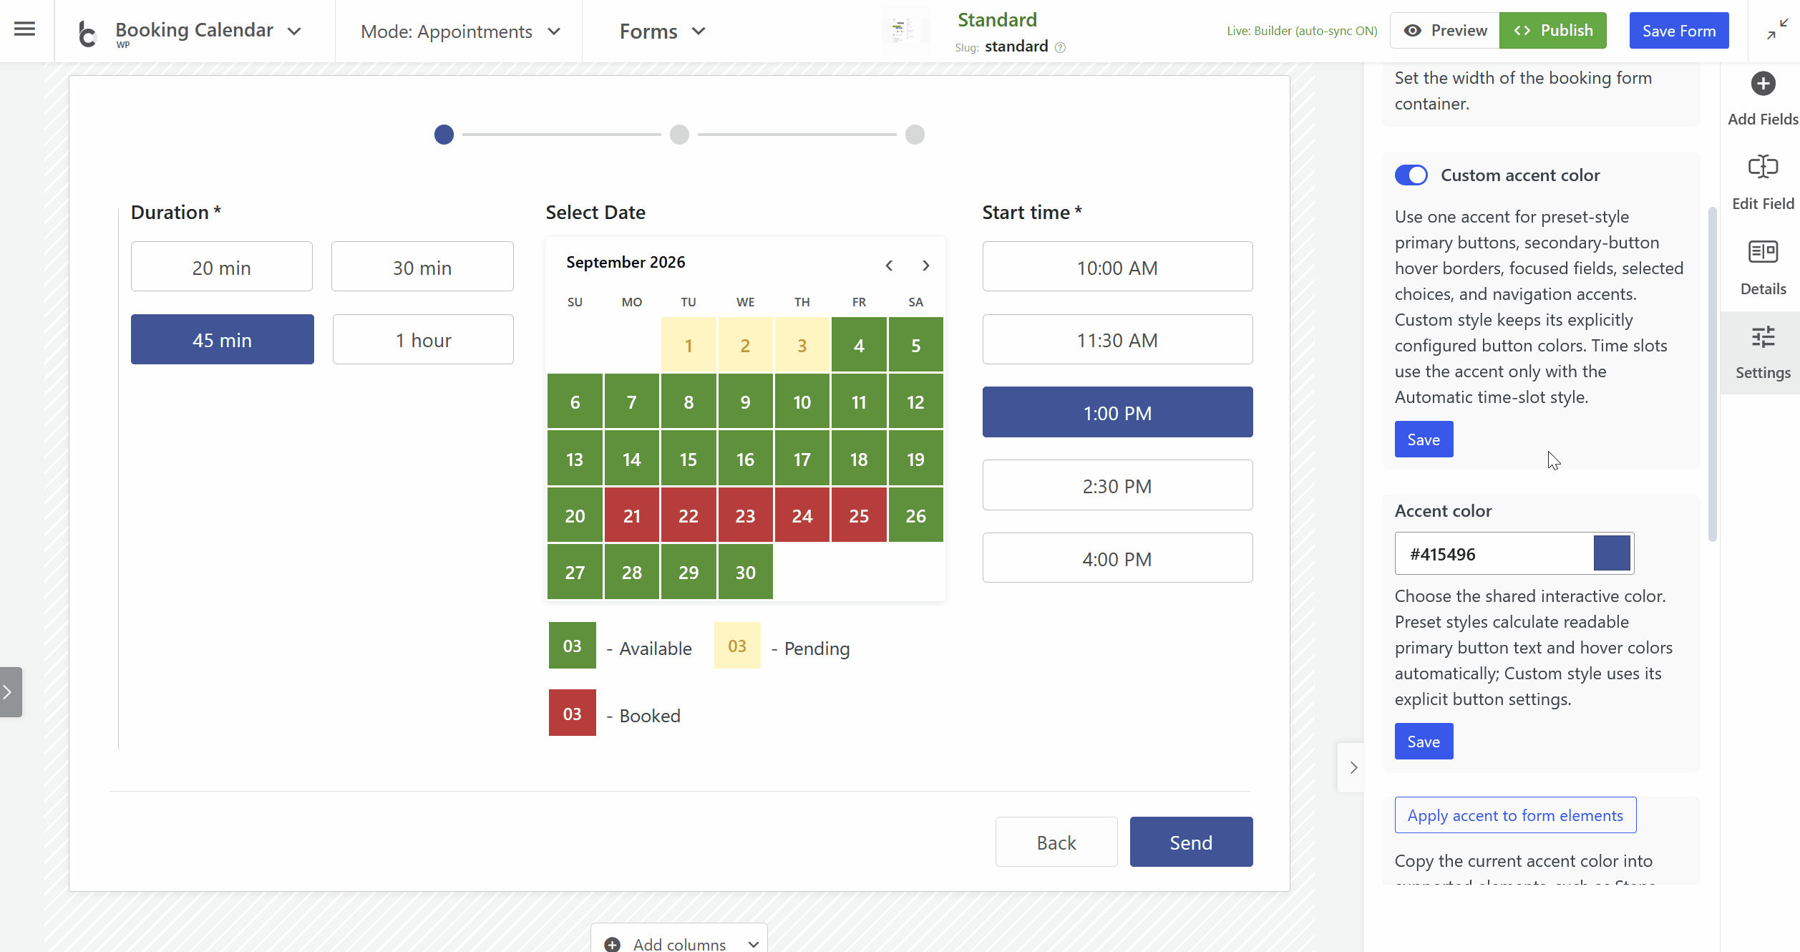The width and height of the screenshot is (1800, 952).
Task: Select the 30 min duration option
Action: (x=422, y=267)
